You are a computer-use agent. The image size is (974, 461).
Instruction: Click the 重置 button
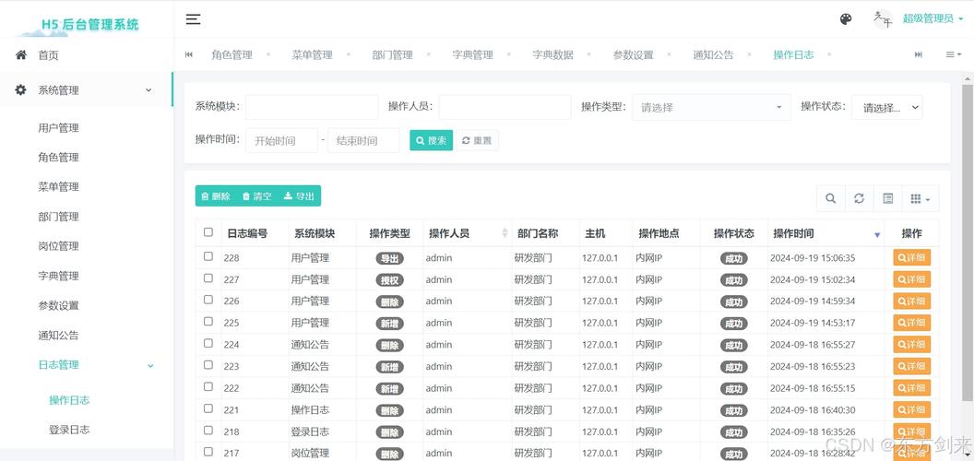pyautogui.click(x=477, y=140)
